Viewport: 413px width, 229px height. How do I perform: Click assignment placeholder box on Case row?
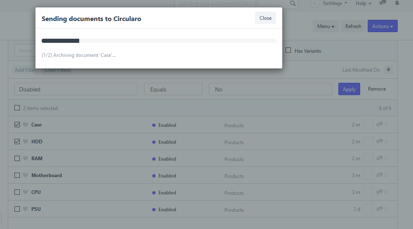368,124
